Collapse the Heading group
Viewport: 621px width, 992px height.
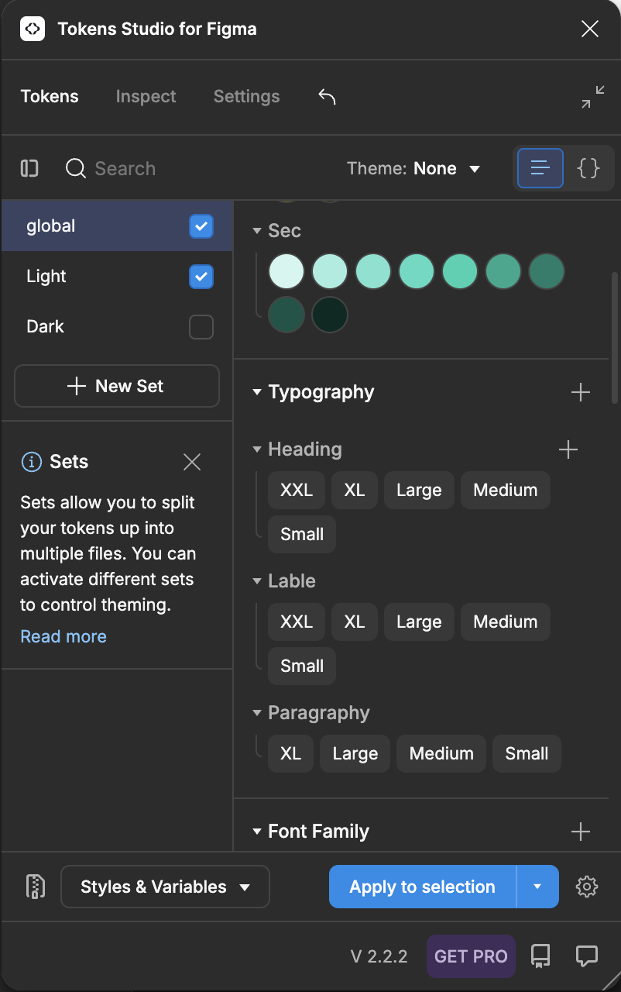(257, 449)
